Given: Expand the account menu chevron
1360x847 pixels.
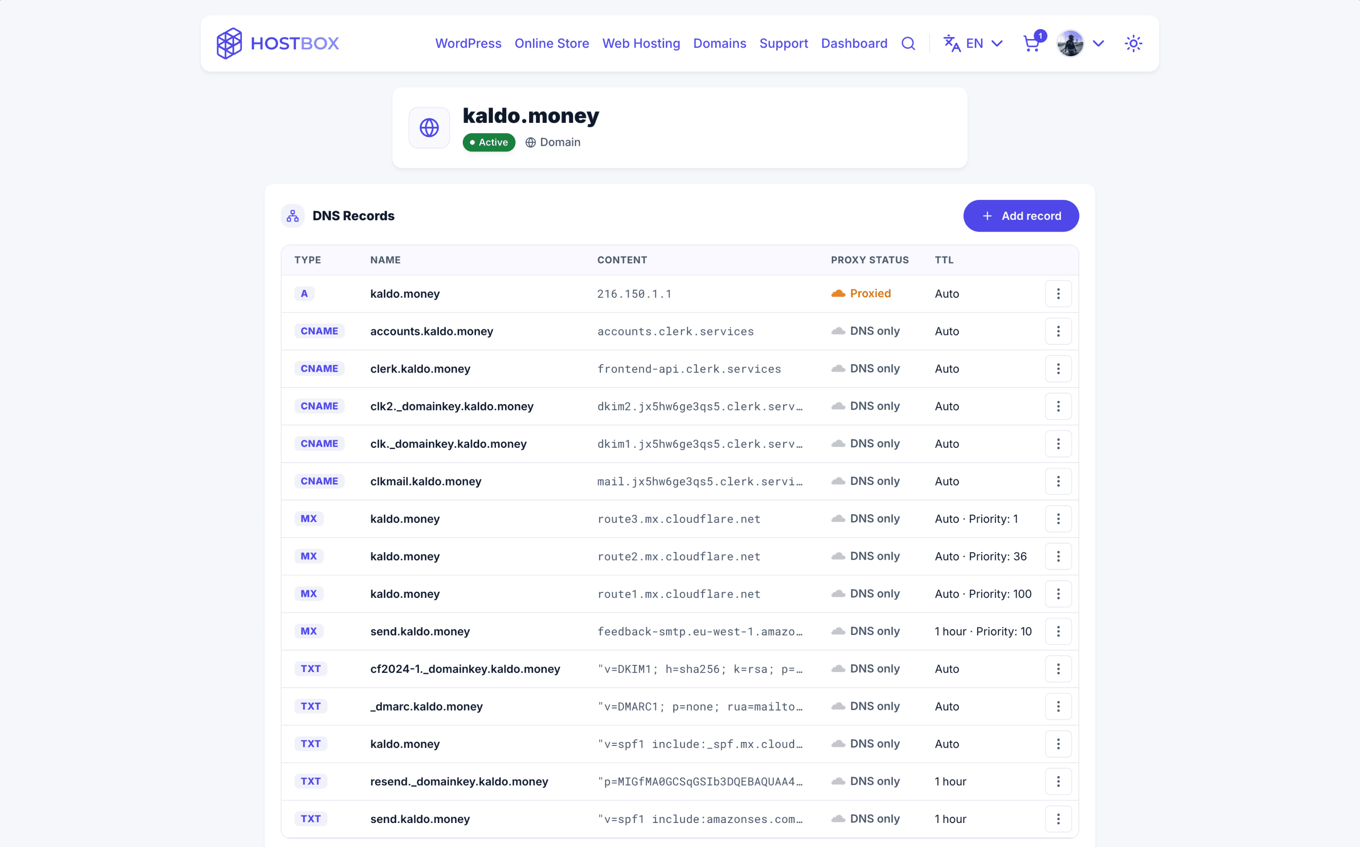Looking at the screenshot, I should [1098, 44].
